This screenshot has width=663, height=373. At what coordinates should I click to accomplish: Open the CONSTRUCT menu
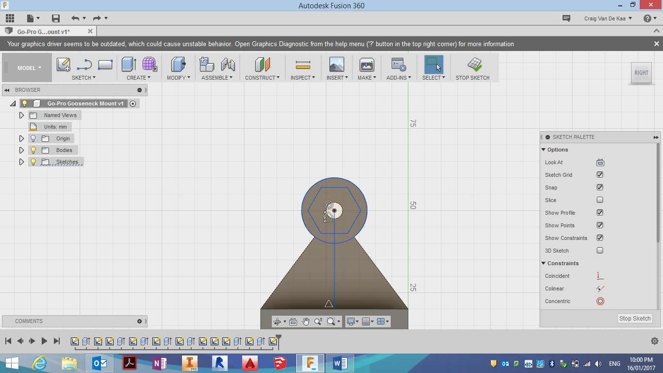point(263,78)
